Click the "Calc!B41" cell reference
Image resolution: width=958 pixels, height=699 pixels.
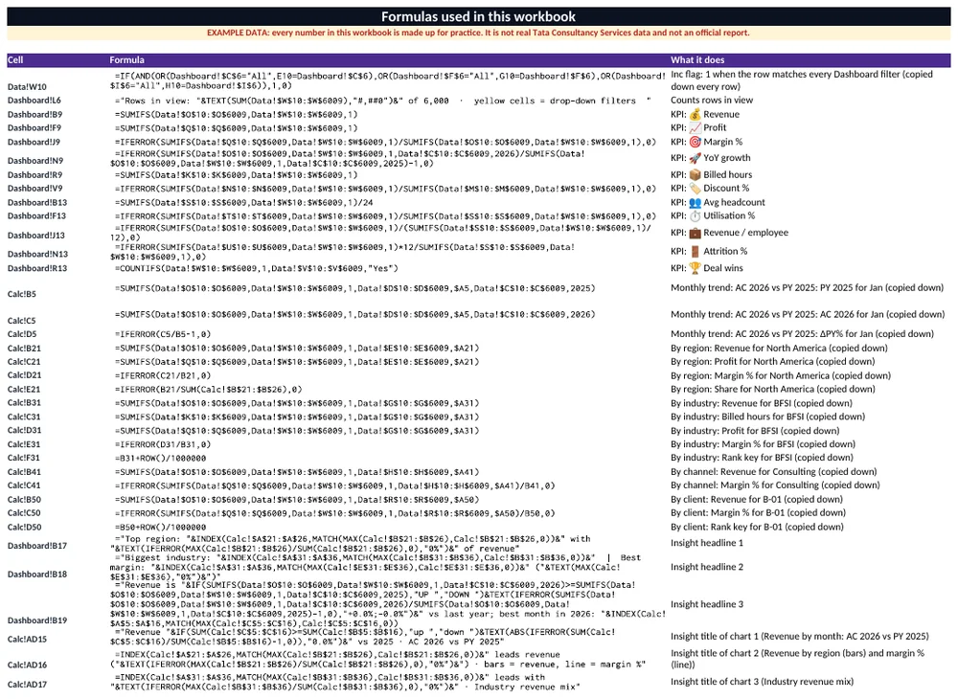pyautogui.click(x=25, y=472)
